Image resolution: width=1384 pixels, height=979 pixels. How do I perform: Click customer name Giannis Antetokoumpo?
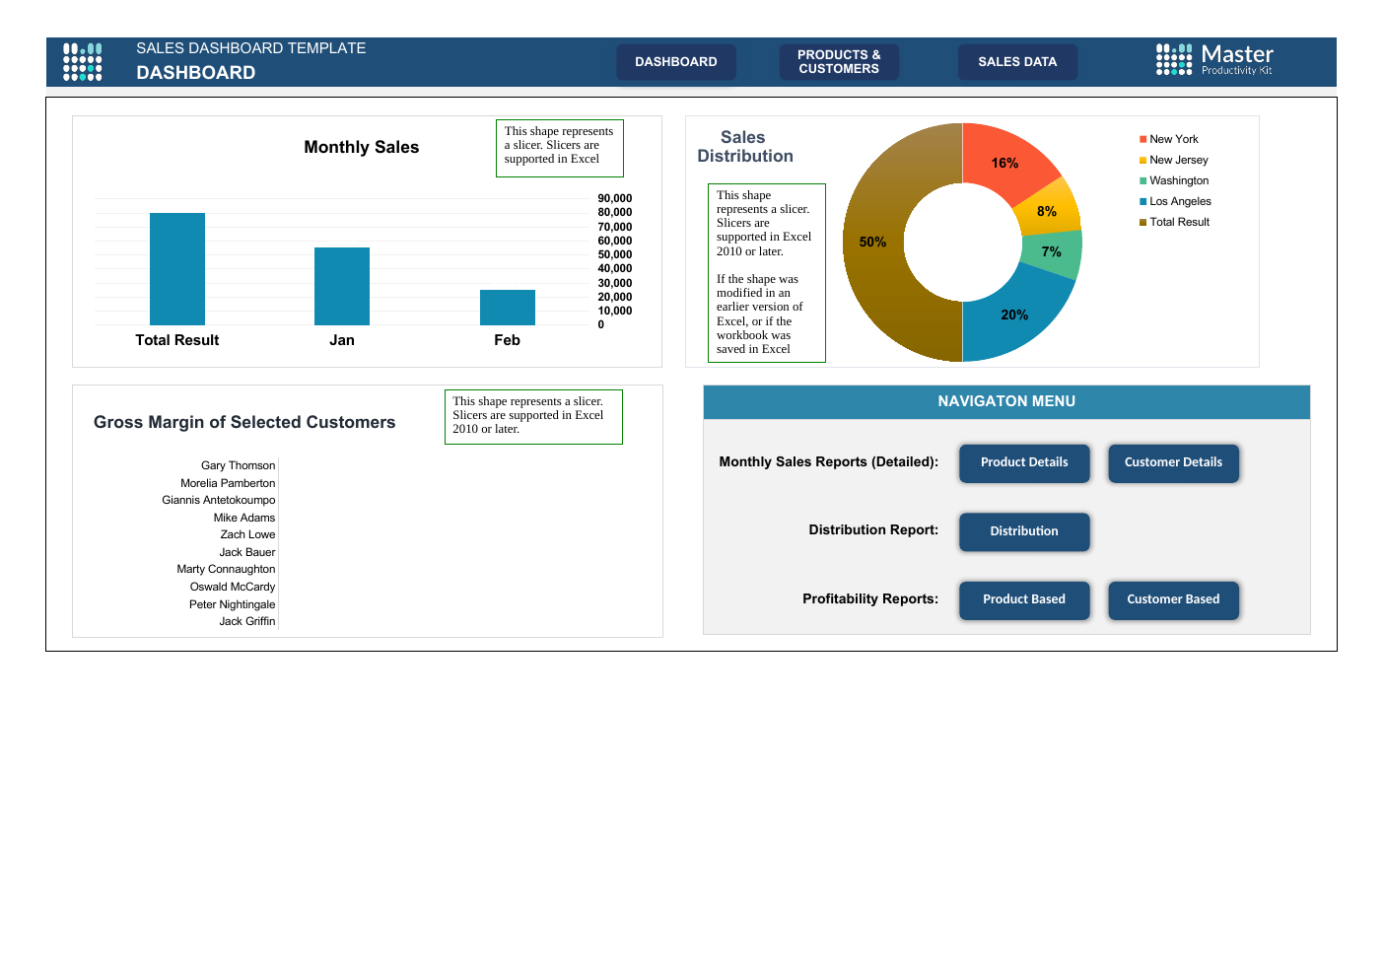(x=219, y=500)
